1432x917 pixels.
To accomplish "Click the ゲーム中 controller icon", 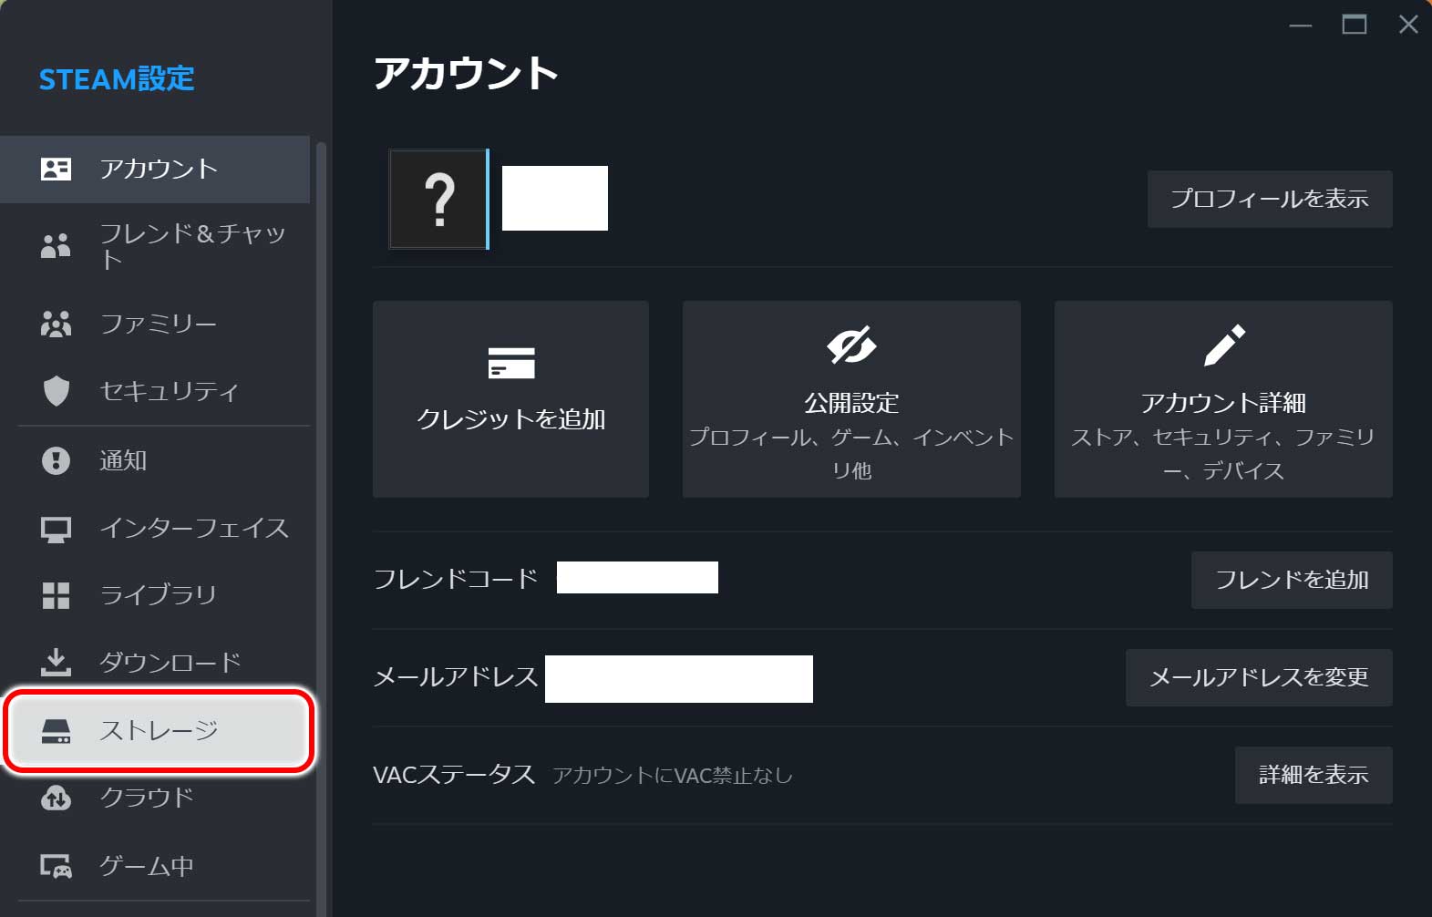I will [56, 866].
